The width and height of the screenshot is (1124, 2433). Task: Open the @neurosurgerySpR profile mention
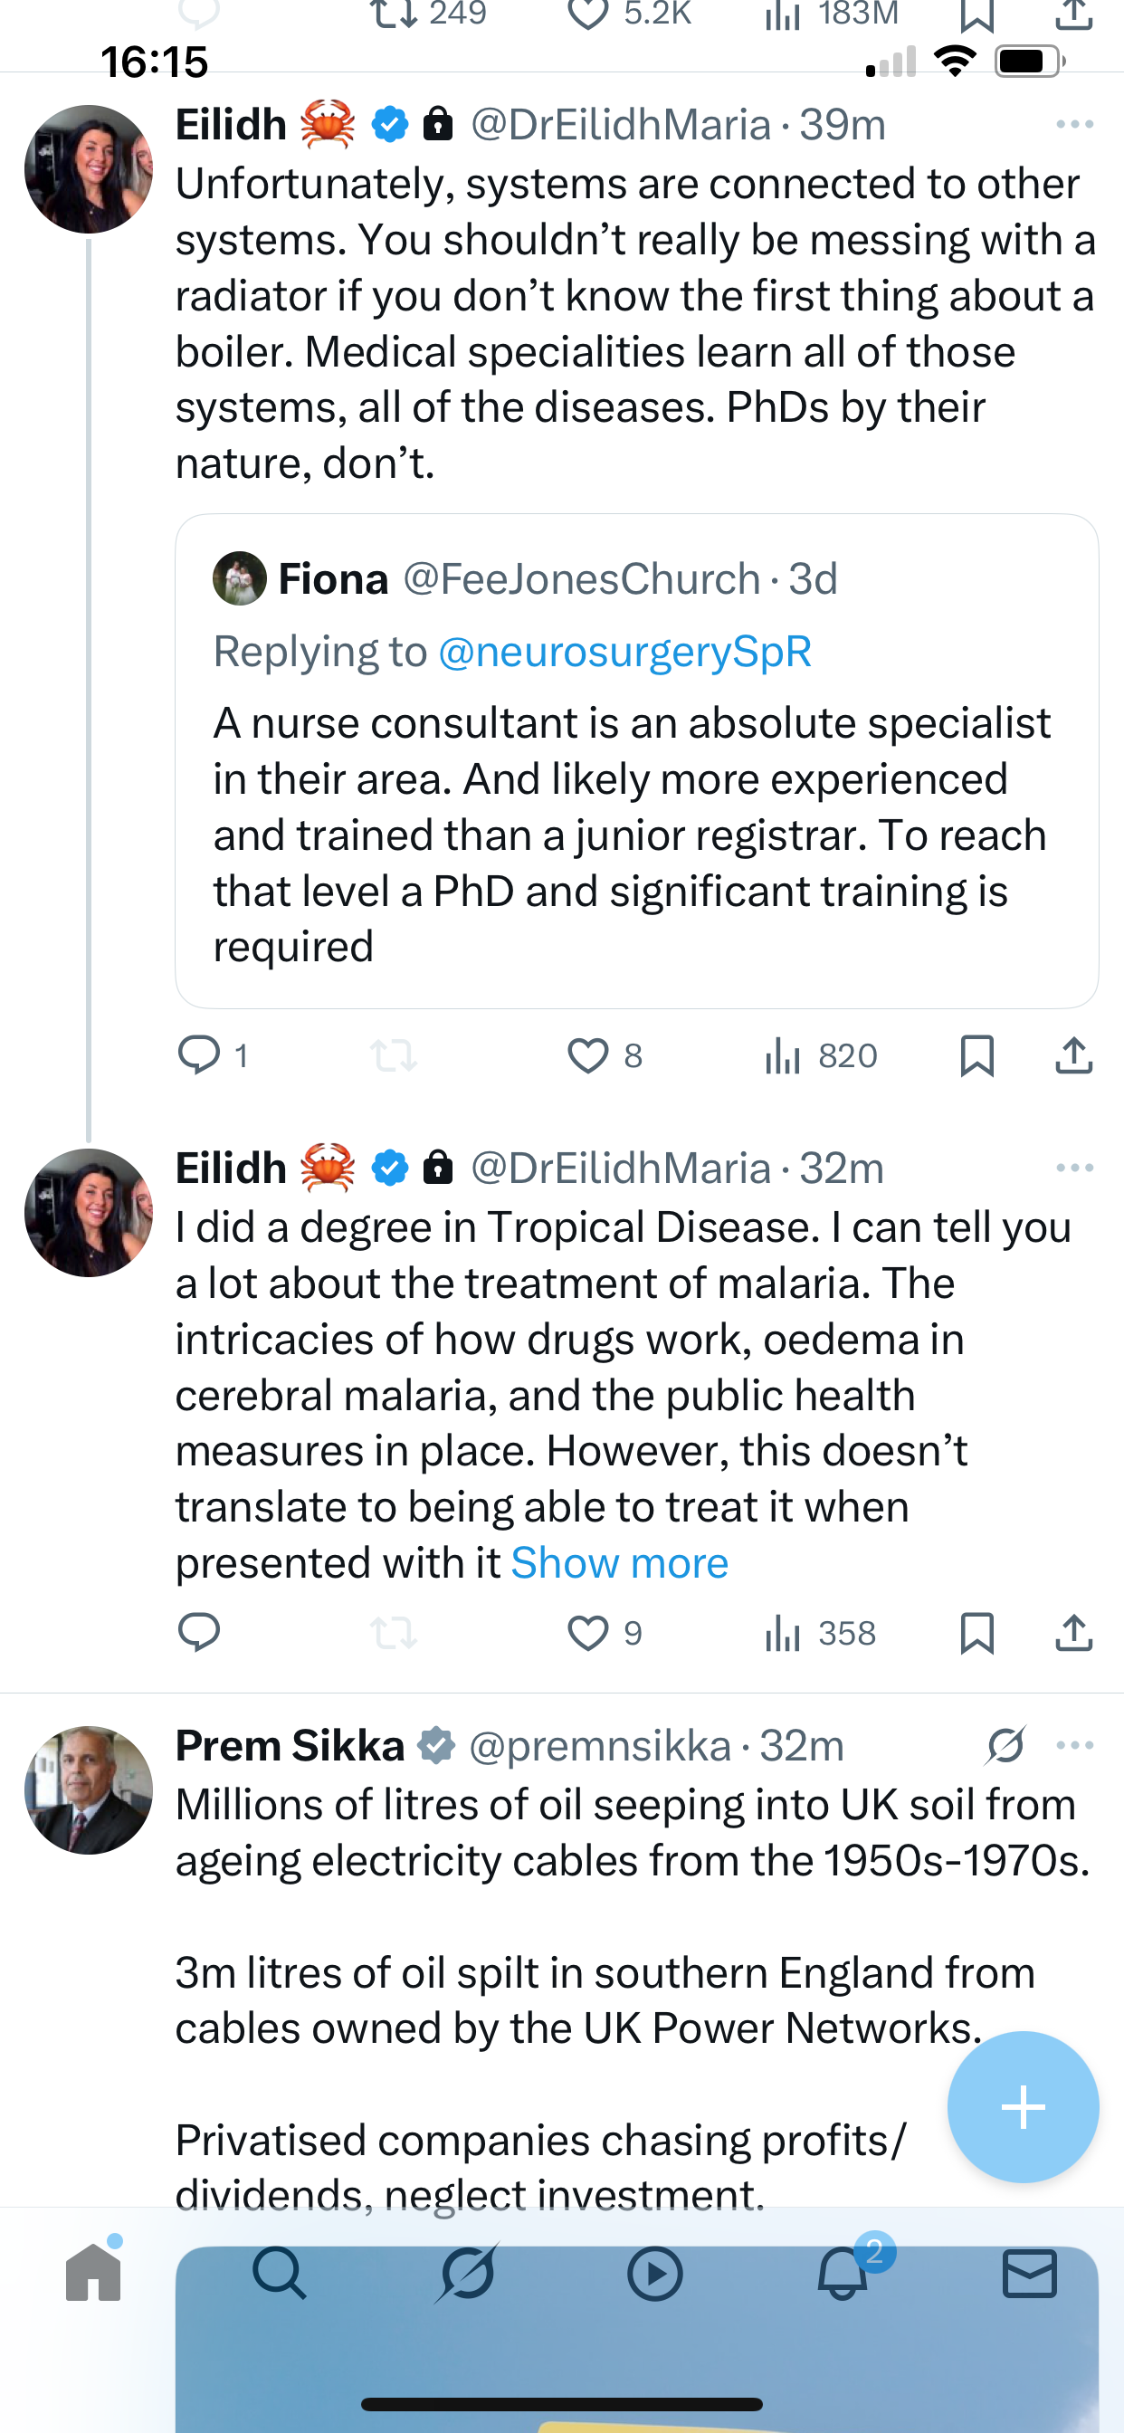pos(624,652)
